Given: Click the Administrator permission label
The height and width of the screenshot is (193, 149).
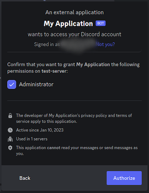Looking at the screenshot, I should (36, 84).
